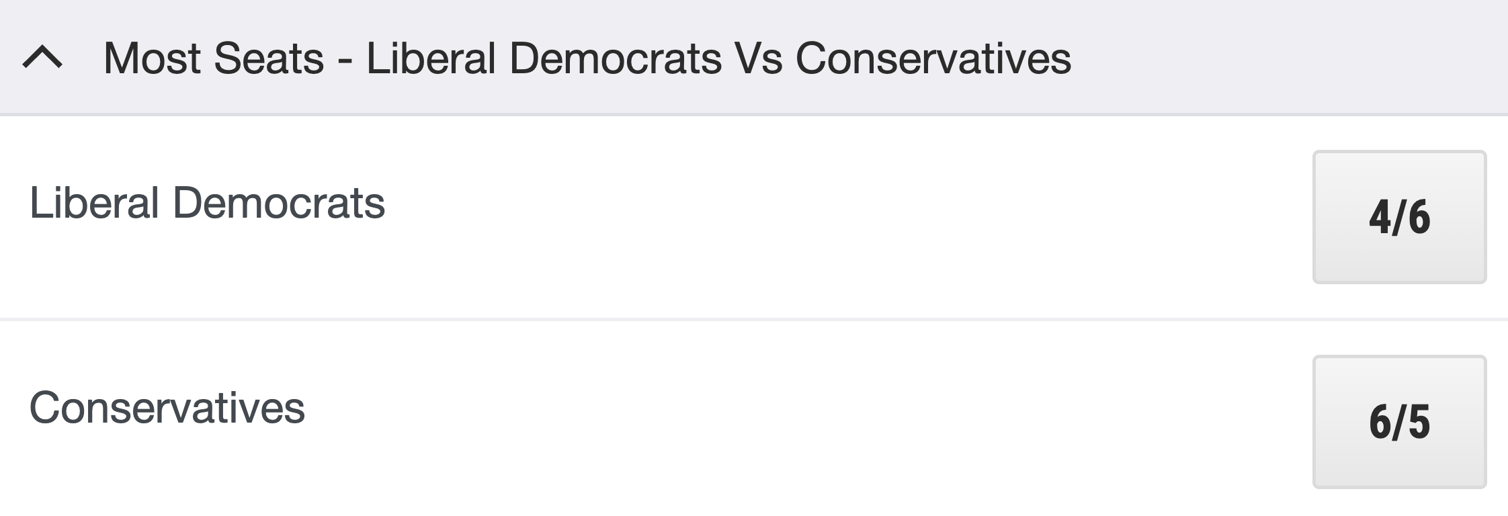Screen dimensions: 1508x516
Task: Click the Conservatives selection label
Action: (167, 408)
